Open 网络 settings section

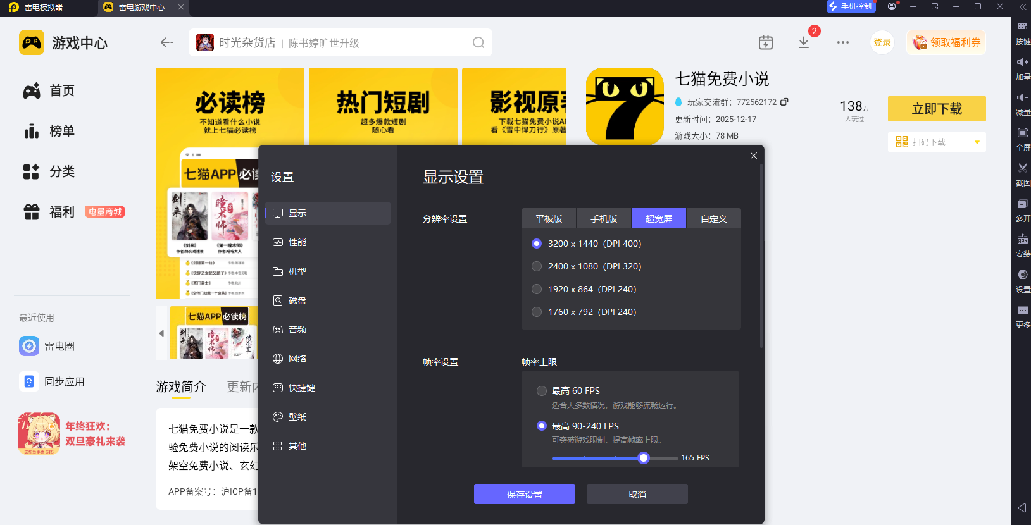click(328, 359)
